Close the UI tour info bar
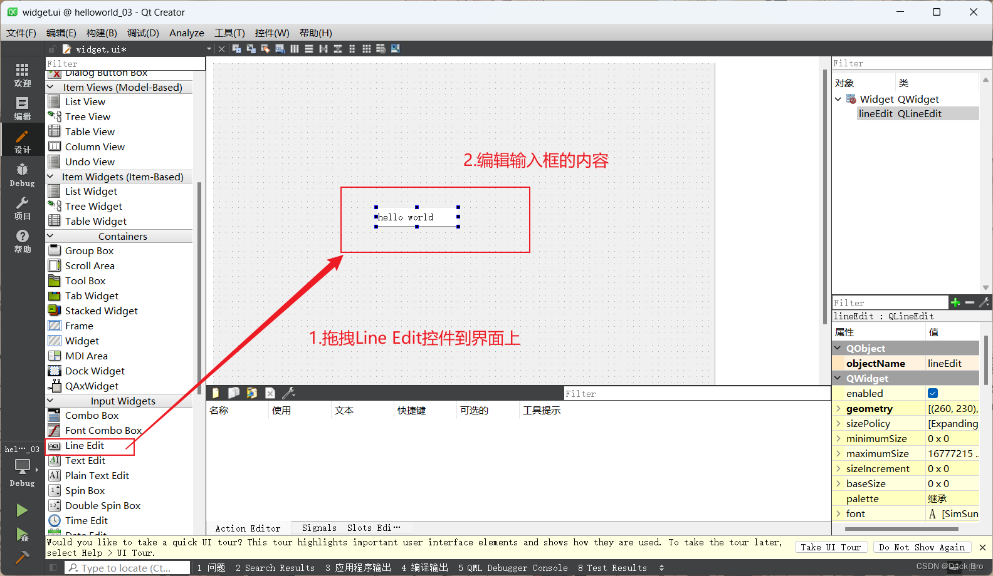The width and height of the screenshot is (993, 576). pyautogui.click(x=982, y=547)
